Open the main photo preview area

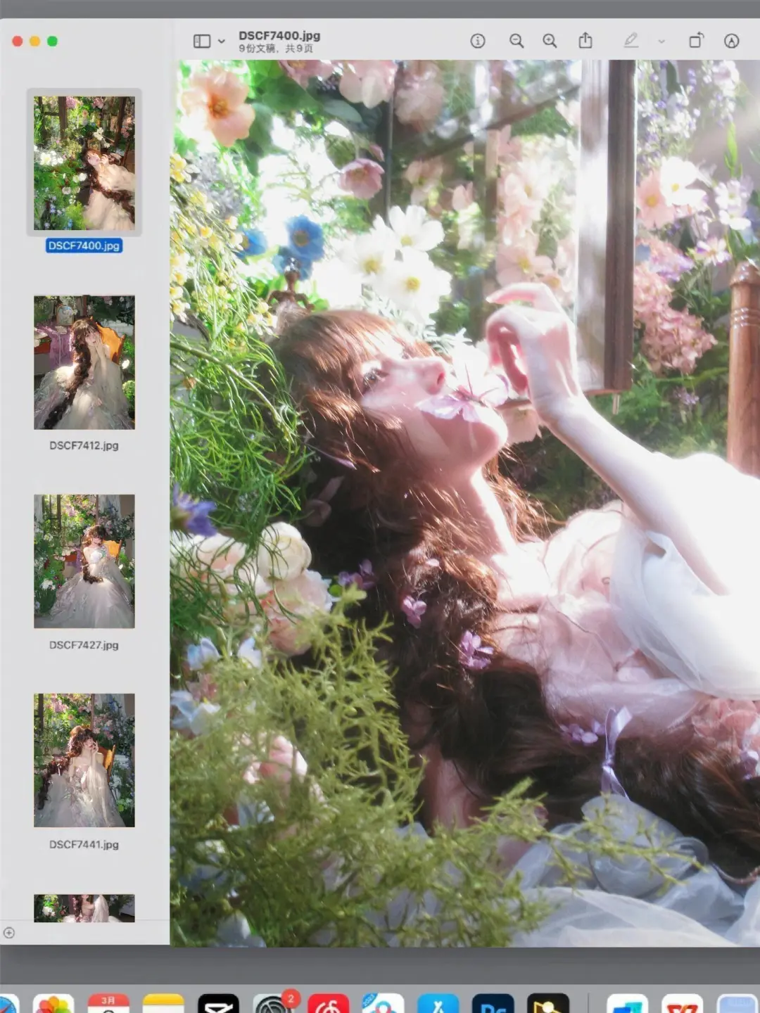click(465, 503)
